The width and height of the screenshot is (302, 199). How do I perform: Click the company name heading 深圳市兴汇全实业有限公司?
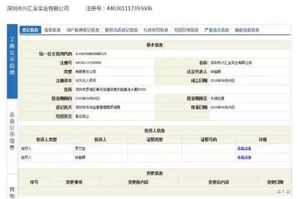[x=38, y=9]
